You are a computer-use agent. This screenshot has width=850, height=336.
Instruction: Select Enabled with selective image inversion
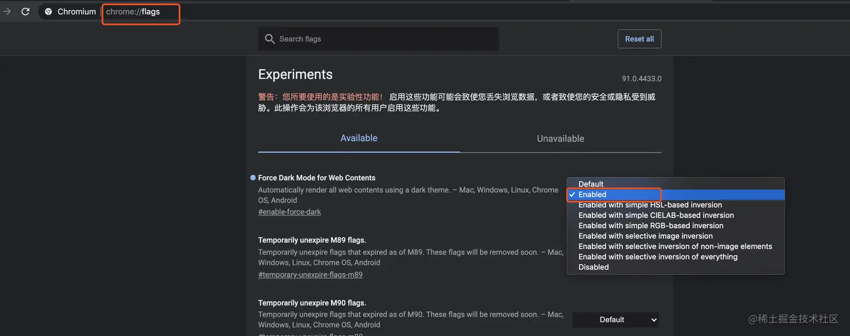pos(645,236)
